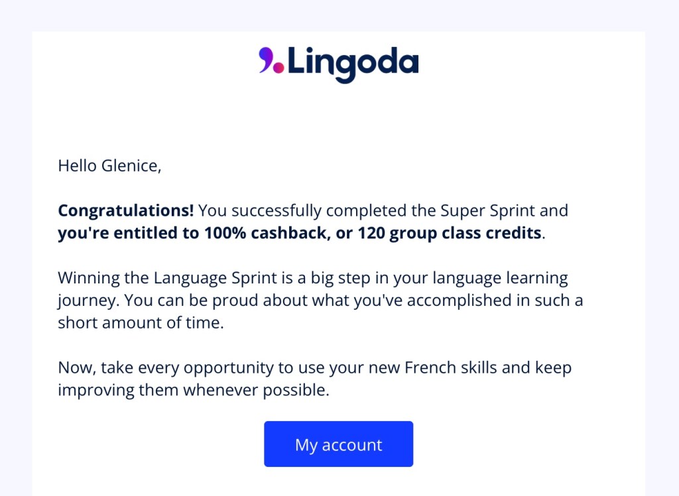Click the "improving them whenever possible." line
679x496 pixels.
(193, 390)
